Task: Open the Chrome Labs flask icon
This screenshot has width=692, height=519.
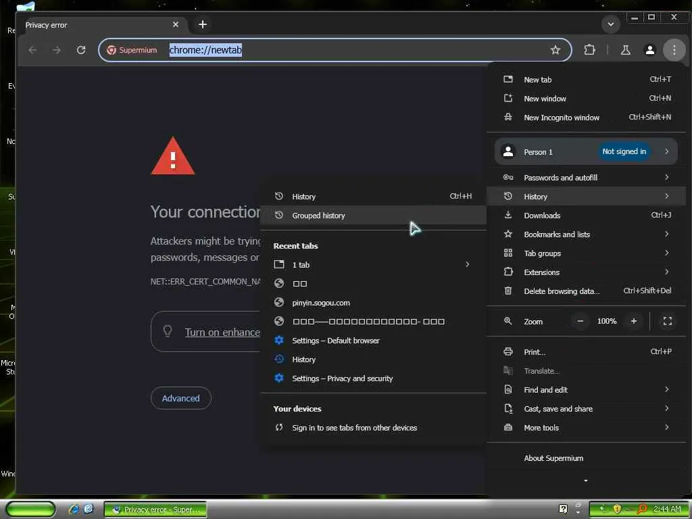Action: pos(625,50)
